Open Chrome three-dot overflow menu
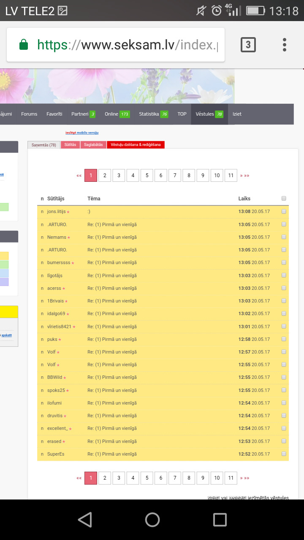 pos(285,45)
